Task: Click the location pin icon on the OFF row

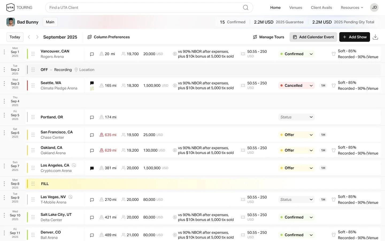Action: coord(76,70)
